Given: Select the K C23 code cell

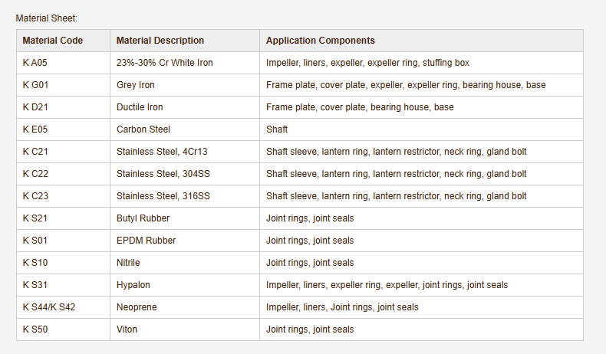Looking at the screenshot, I should [36, 196].
